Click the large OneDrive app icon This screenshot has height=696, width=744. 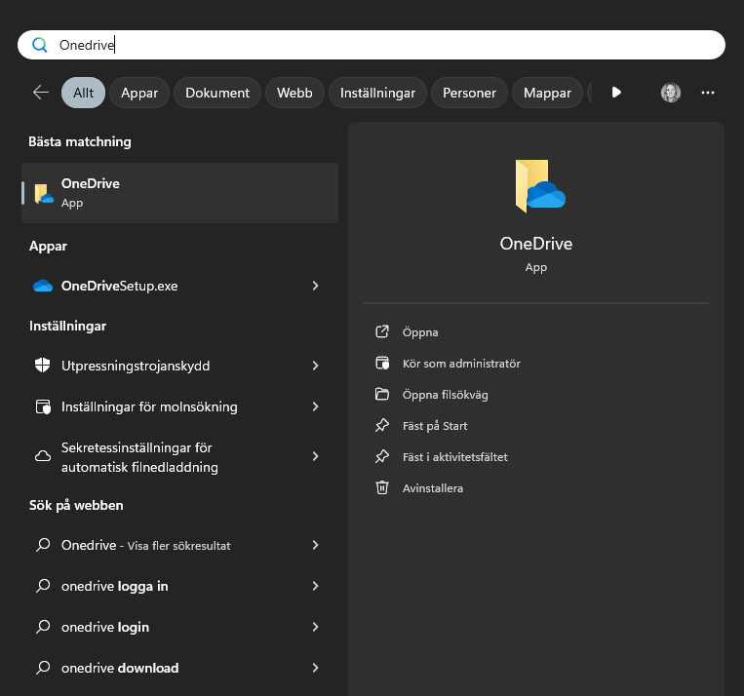[x=539, y=186]
